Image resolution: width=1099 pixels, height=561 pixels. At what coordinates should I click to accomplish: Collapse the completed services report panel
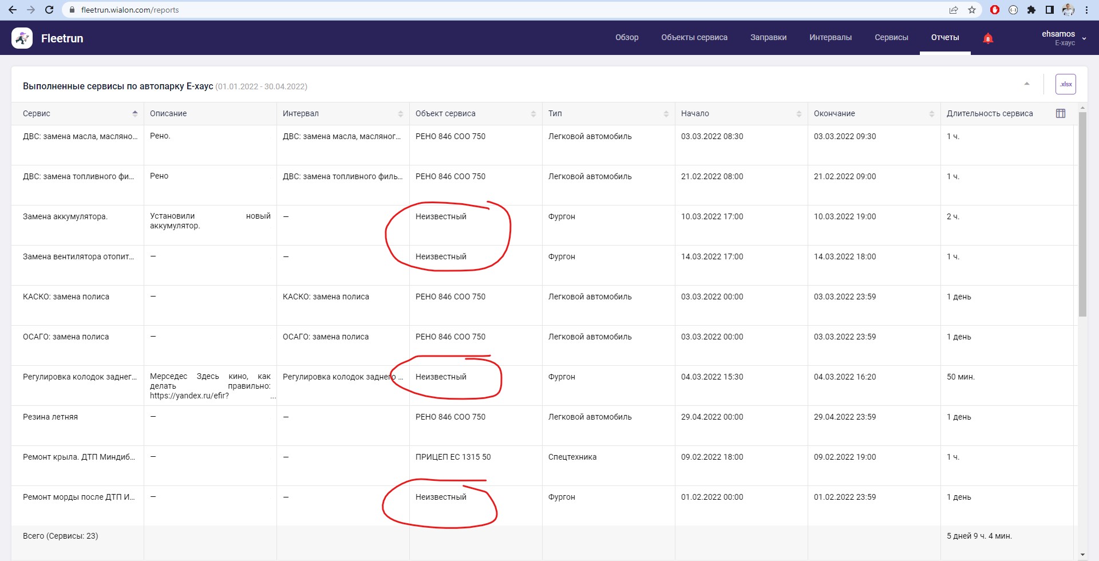coord(1027,84)
